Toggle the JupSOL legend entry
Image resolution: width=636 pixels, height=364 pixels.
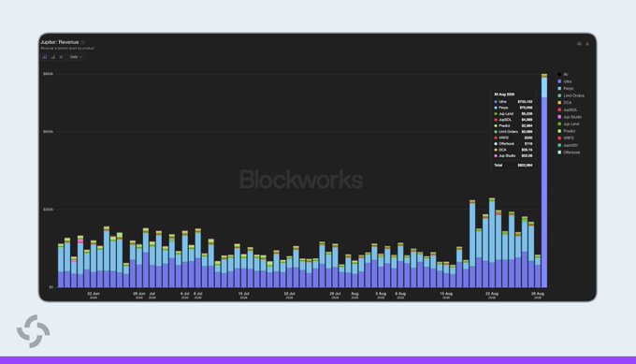[567, 110]
